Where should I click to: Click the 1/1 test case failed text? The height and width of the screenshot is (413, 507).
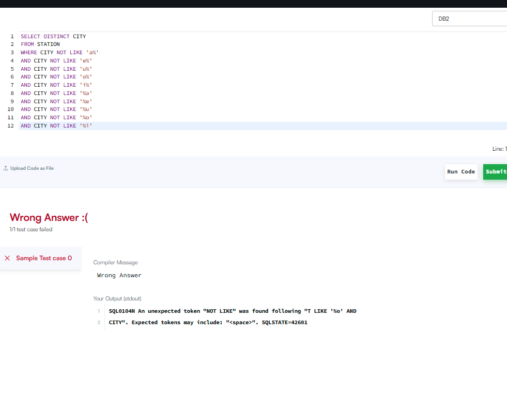tap(31, 230)
